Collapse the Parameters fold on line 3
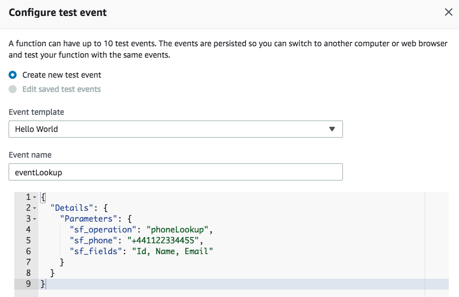This screenshot has height=297, width=459. click(34, 219)
